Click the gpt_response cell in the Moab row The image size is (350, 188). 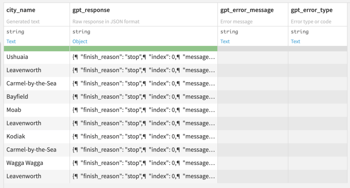point(144,110)
